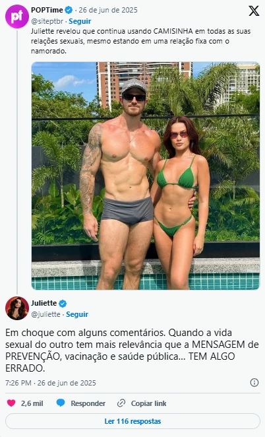Read all 116 replies
The image size is (265, 437).
(x=132, y=421)
